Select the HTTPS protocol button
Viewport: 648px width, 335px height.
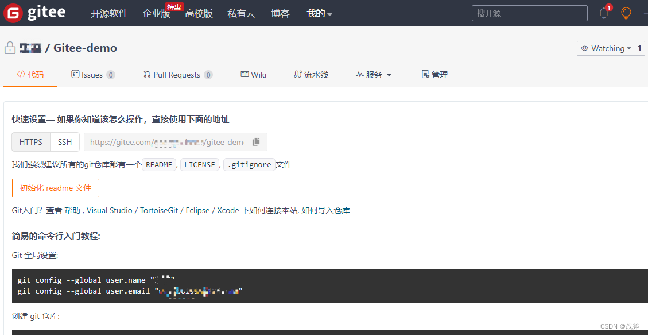[31, 142]
